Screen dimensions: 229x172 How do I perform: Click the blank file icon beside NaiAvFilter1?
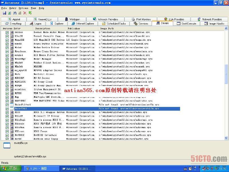12,105
